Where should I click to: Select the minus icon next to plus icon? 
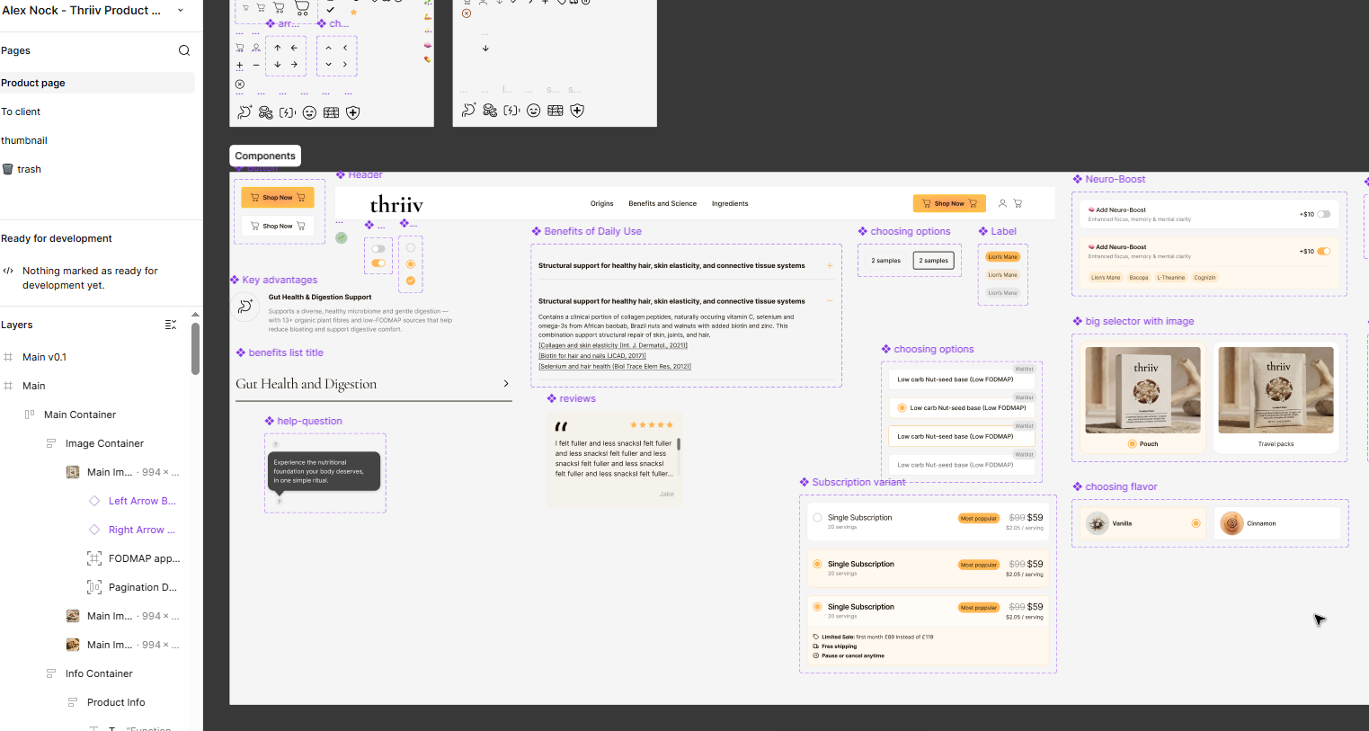[x=256, y=65]
